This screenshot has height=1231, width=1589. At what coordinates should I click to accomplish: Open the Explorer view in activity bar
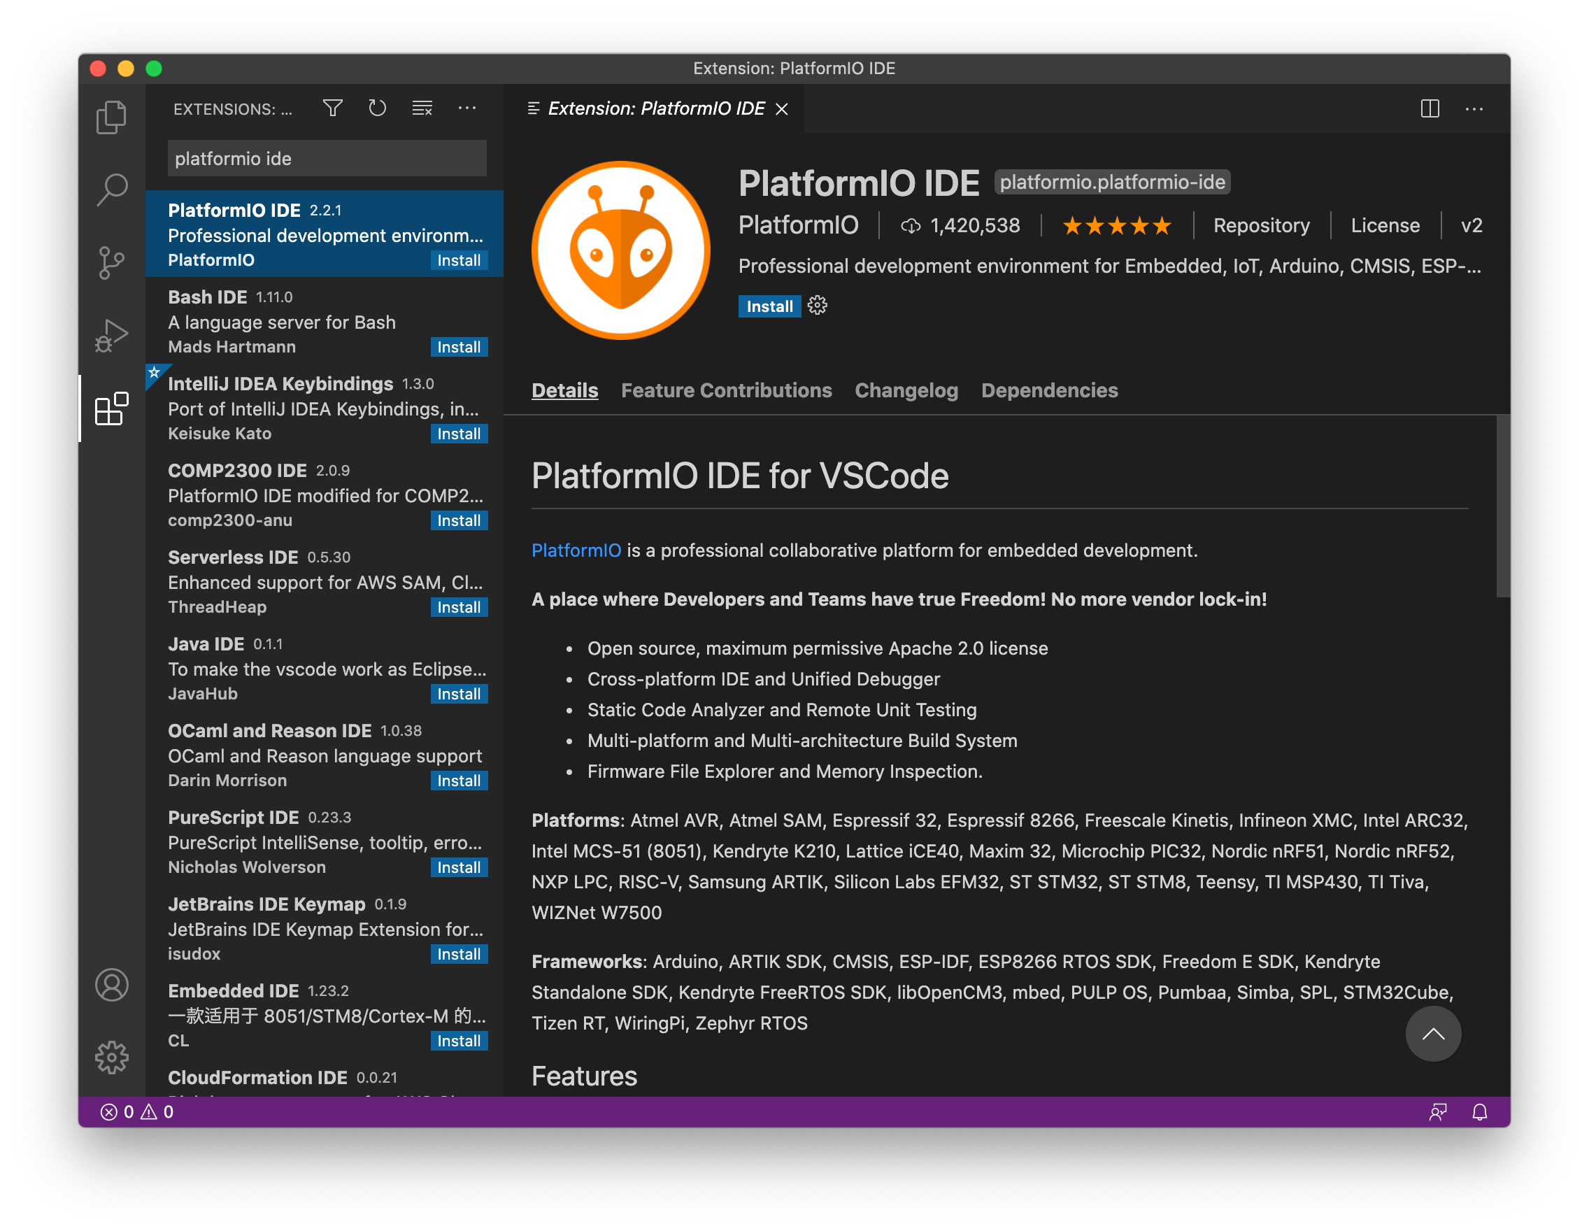(x=111, y=117)
